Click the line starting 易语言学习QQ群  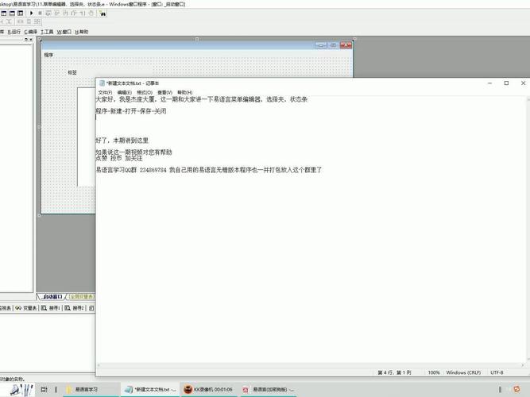point(209,170)
